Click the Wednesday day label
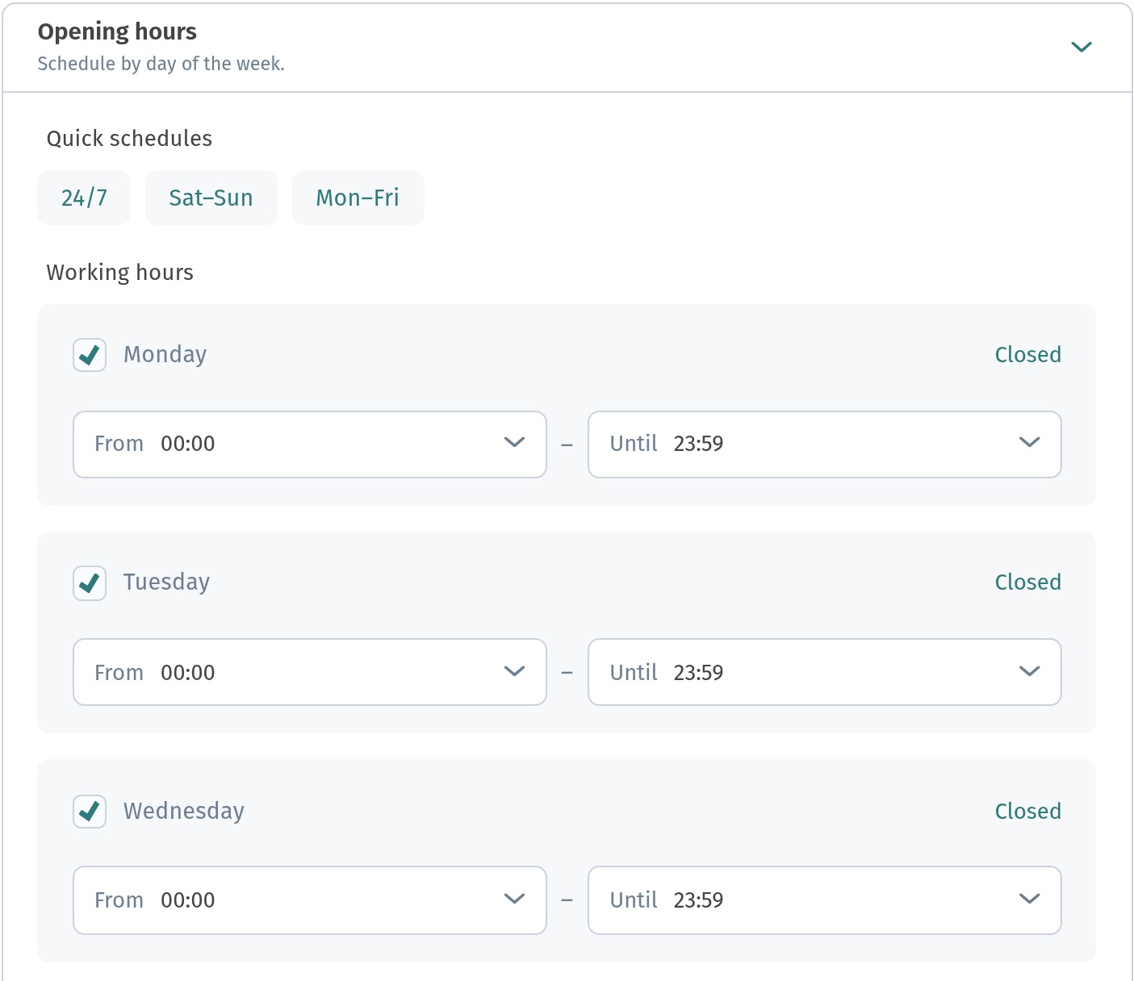The height and width of the screenshot is (981, 1134). pos(183,812)
